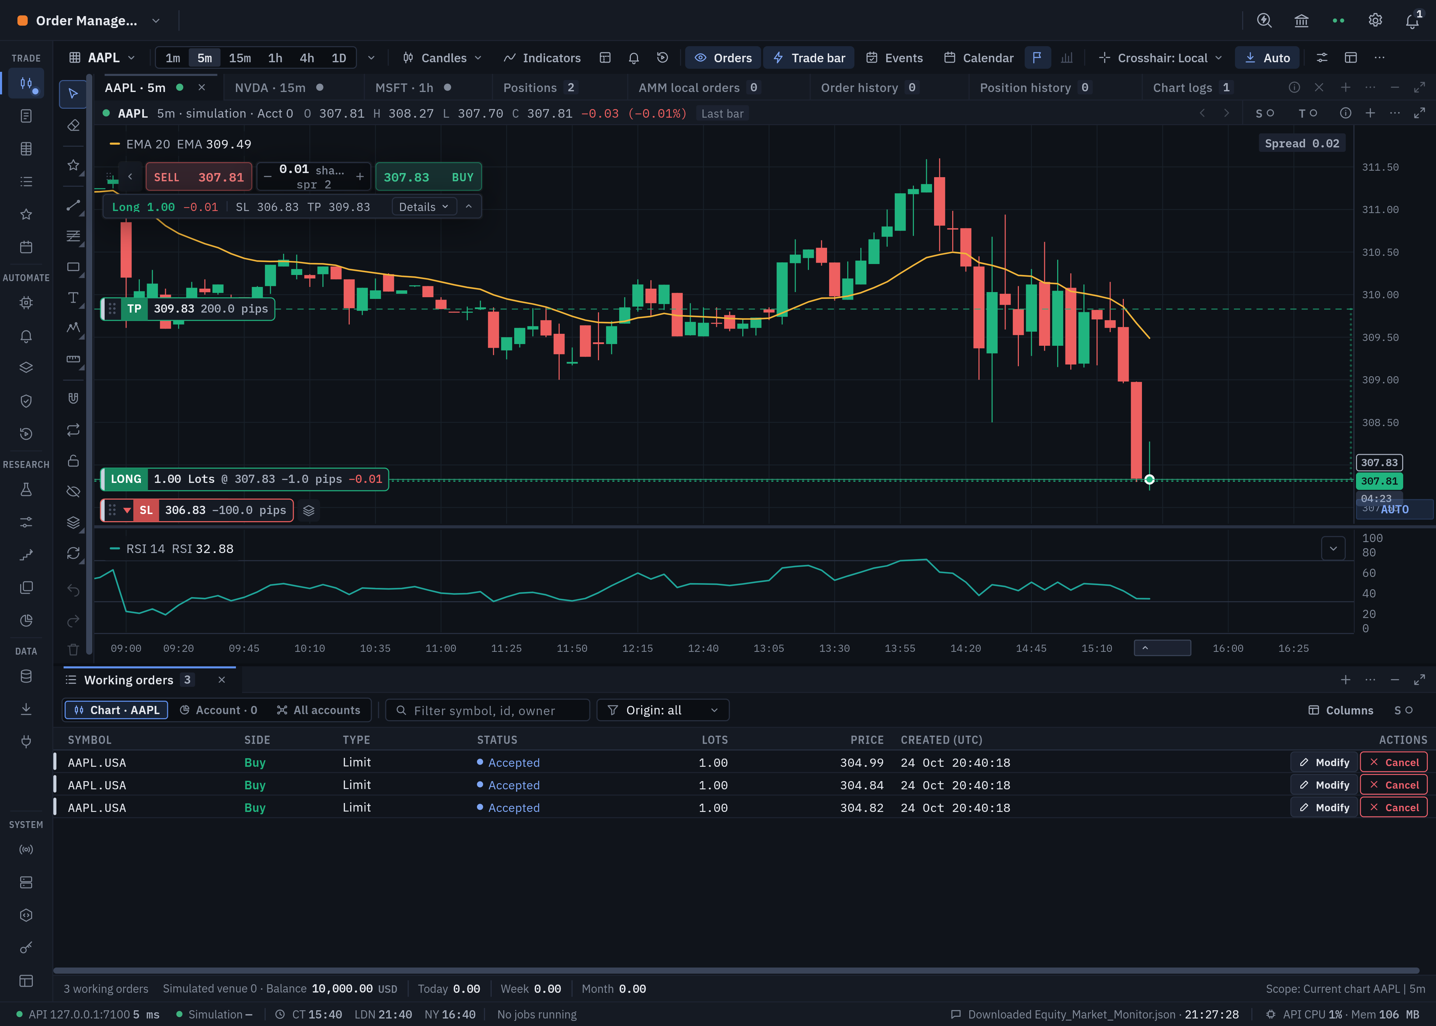Viewport: 1436px width, 1026px height.
Task: Click the alert bell icon in chart toolbar
Action: click(x=634, y=57)
